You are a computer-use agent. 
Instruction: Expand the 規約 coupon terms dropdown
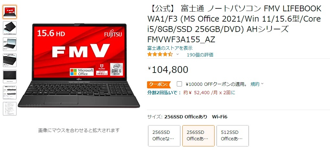pyautogui.click(x=257, y=84)
